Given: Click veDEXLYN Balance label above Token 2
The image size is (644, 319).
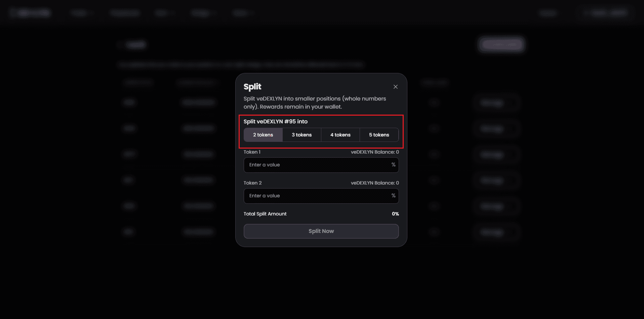Looking at the screenshot, I should pos(374,183).
